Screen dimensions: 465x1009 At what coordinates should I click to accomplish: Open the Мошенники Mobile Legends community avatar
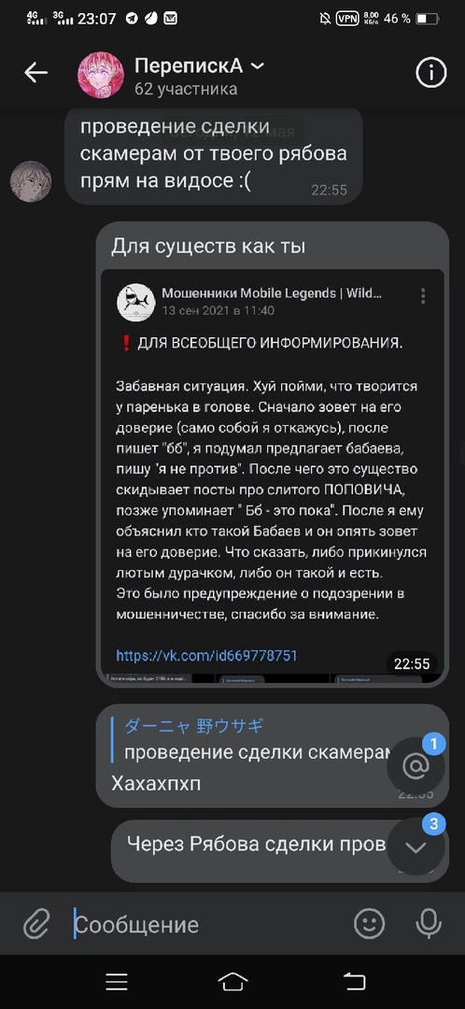point(135,302)
